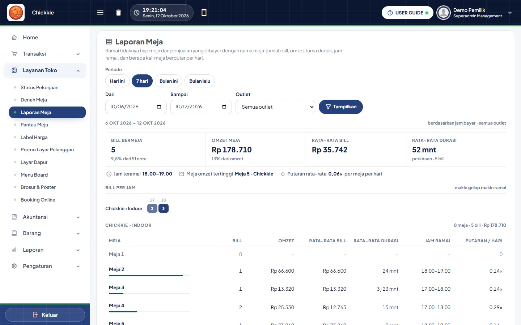The width and height of the screenshot is (521, 325).
Task: Click the Laporan chart icon
Action: (14, 250)
